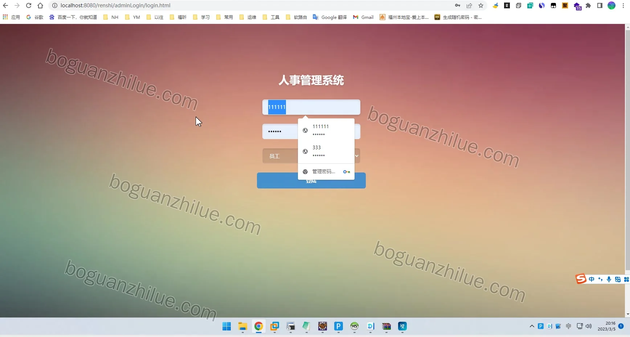The image size is (630, 337).
Task: Expand the 运维 bookmark folder
Action: point(248,17)
